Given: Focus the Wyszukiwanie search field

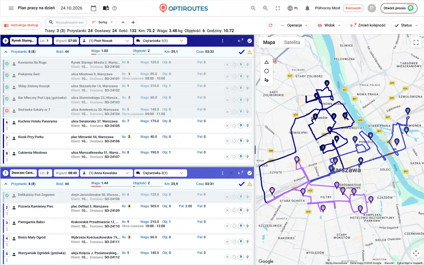Looking at the screenshot, I should pos(66,23).
